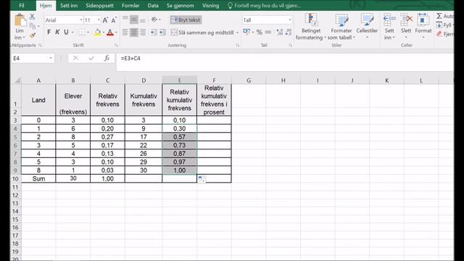This screenshot has height=261, width=464.
Task: Apply yellow fill color bucket
Action: 97,32
